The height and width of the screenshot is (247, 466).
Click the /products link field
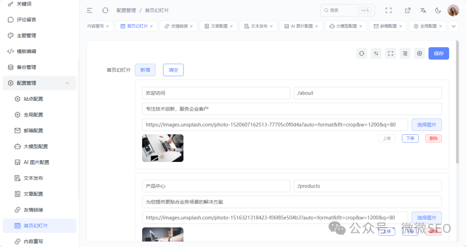[368, 186]
